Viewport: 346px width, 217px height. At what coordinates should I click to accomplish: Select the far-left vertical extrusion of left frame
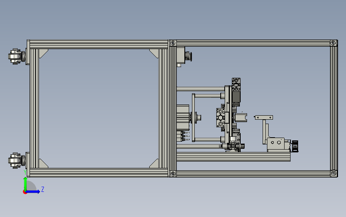(x=34, y=108)
